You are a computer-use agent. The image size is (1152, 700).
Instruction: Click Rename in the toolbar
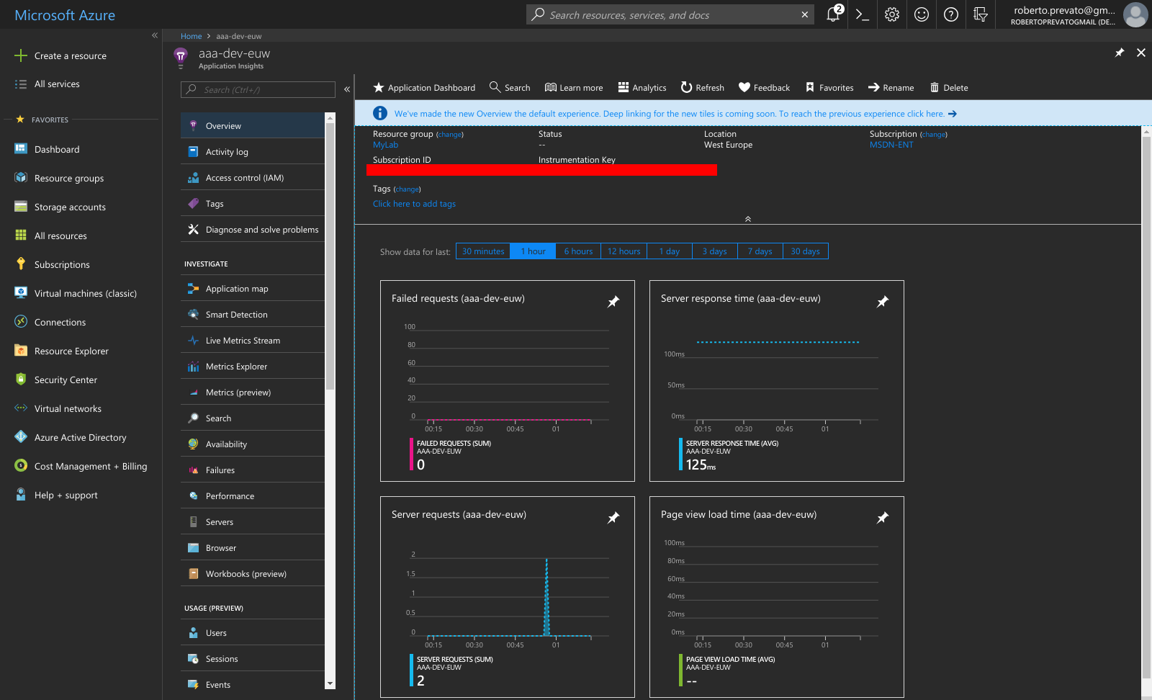point(891,88)
